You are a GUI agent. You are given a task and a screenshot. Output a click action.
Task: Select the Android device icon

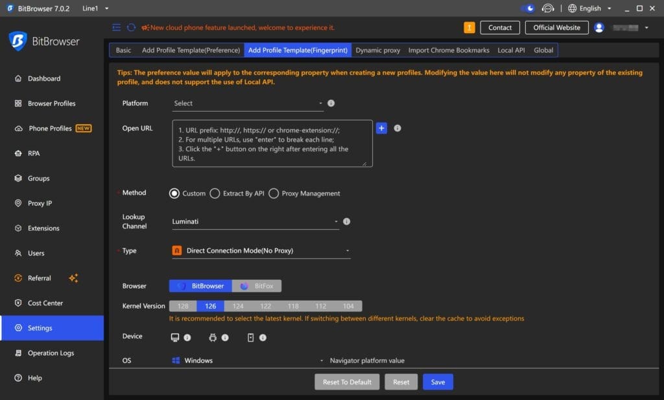213,337
